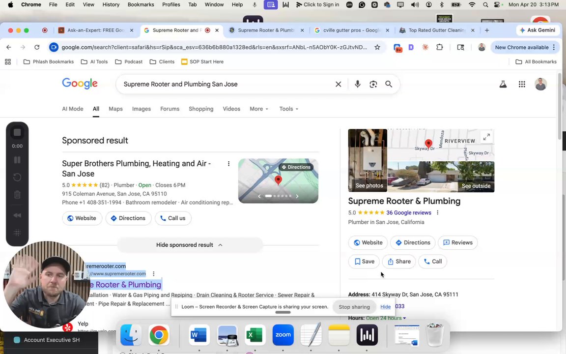566x354 pixels.
Task: Expand Open 24 hours details
Action: [x=386, y=318]
